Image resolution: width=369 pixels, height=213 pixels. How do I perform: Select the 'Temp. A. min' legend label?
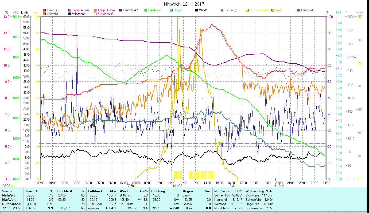(81, 10)
